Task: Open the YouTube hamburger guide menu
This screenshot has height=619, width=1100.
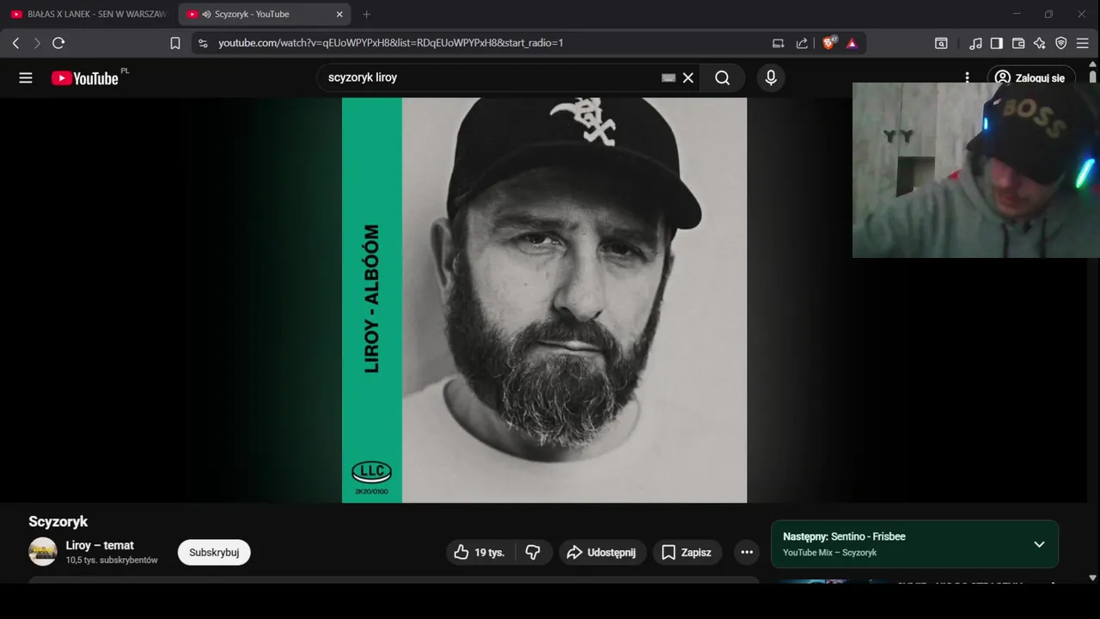Action: [26, 78]
